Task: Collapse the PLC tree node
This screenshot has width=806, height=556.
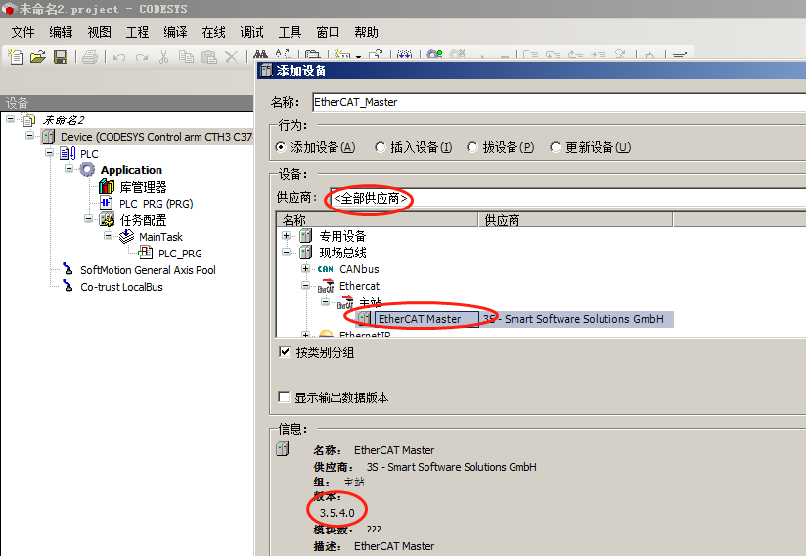Action: tap(49, 153)
